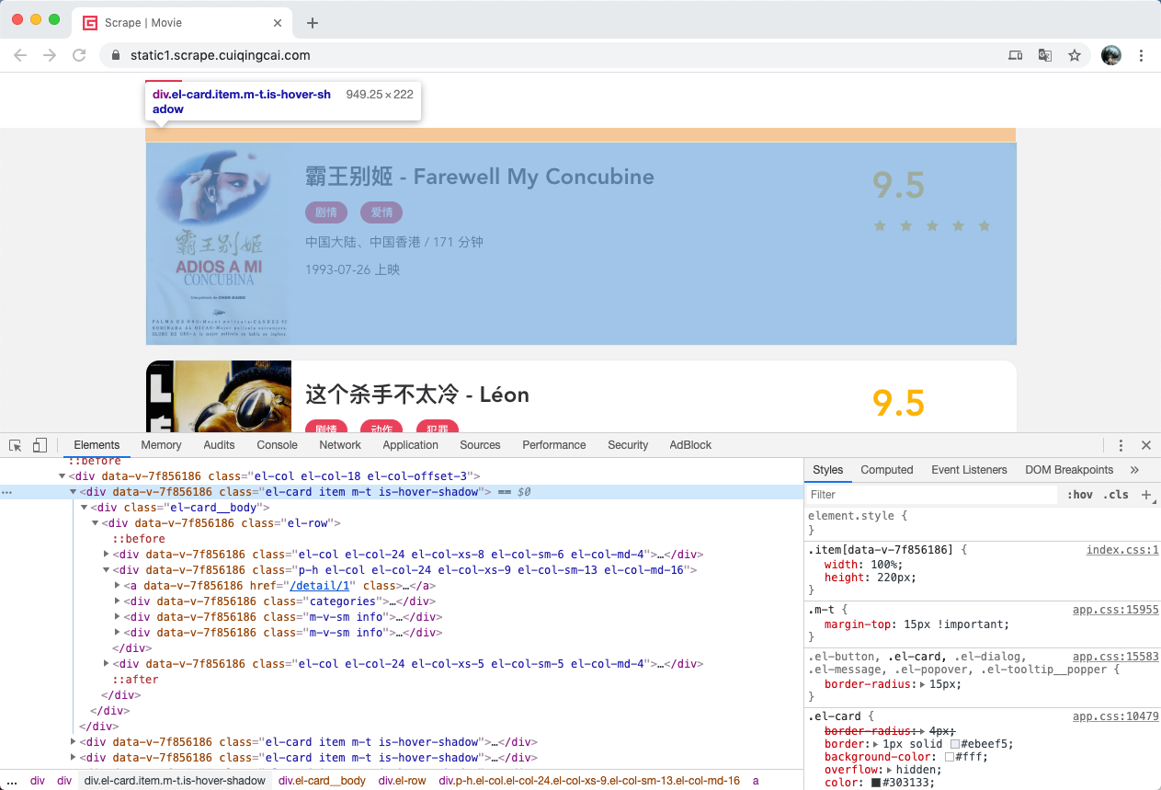Click the Google Translate icon
This screenshot has width=1161, height=790.
click(x=1045, y=55)
